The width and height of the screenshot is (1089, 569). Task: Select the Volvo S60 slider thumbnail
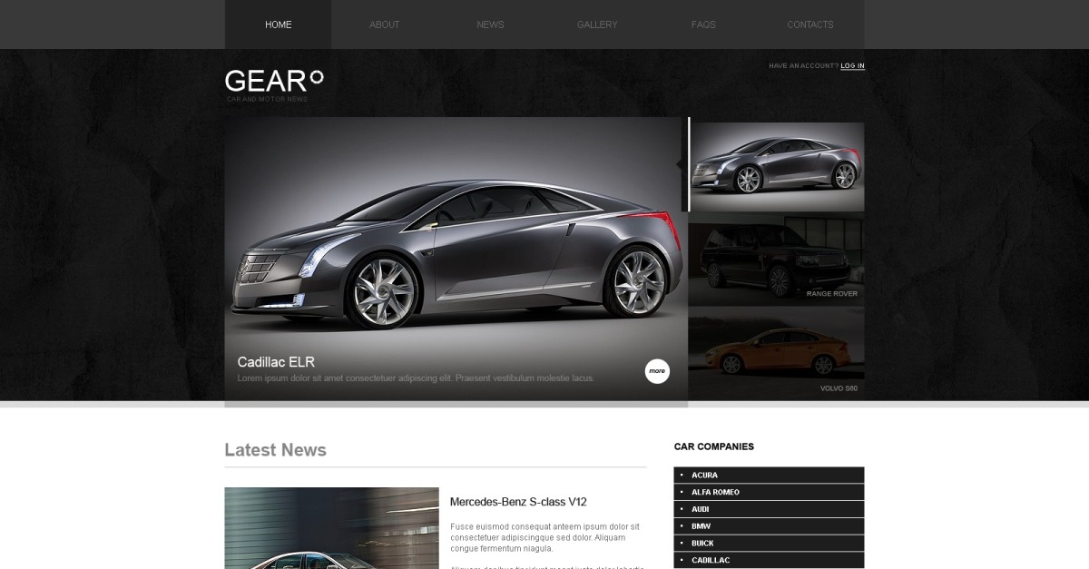777,353
